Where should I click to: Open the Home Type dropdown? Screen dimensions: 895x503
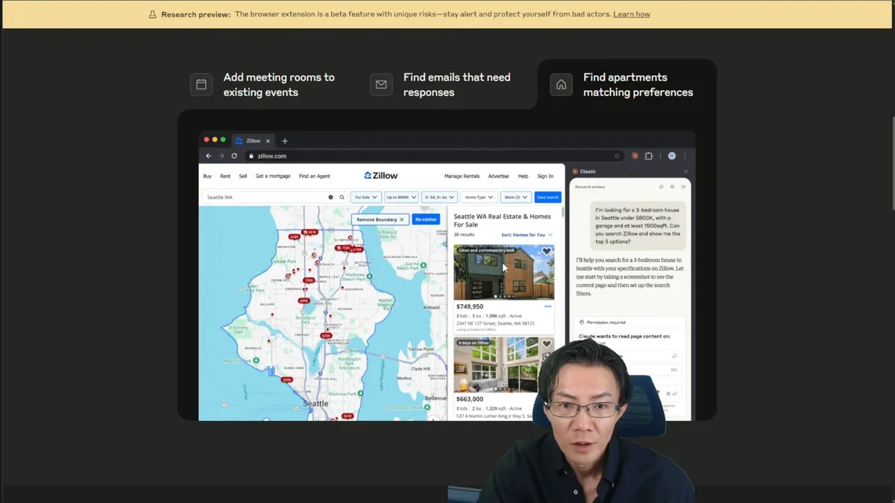coord(478,197)
